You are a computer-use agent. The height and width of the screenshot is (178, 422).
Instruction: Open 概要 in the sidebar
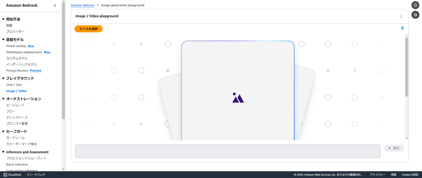(x=9, y=26)
